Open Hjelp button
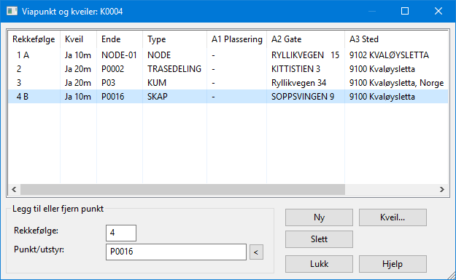This screenshot has width=456, height=280. [x=393, y=264]
